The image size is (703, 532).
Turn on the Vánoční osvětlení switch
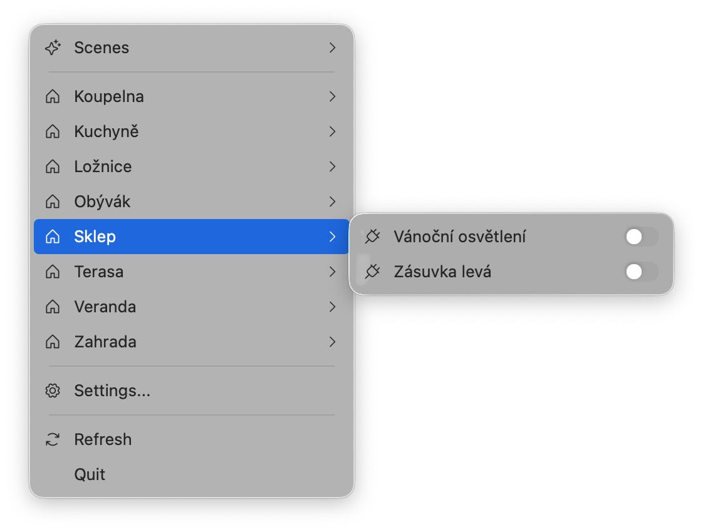point(641,237)
